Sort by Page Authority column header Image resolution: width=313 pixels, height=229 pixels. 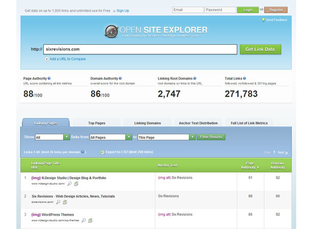(x=250, y=165)
